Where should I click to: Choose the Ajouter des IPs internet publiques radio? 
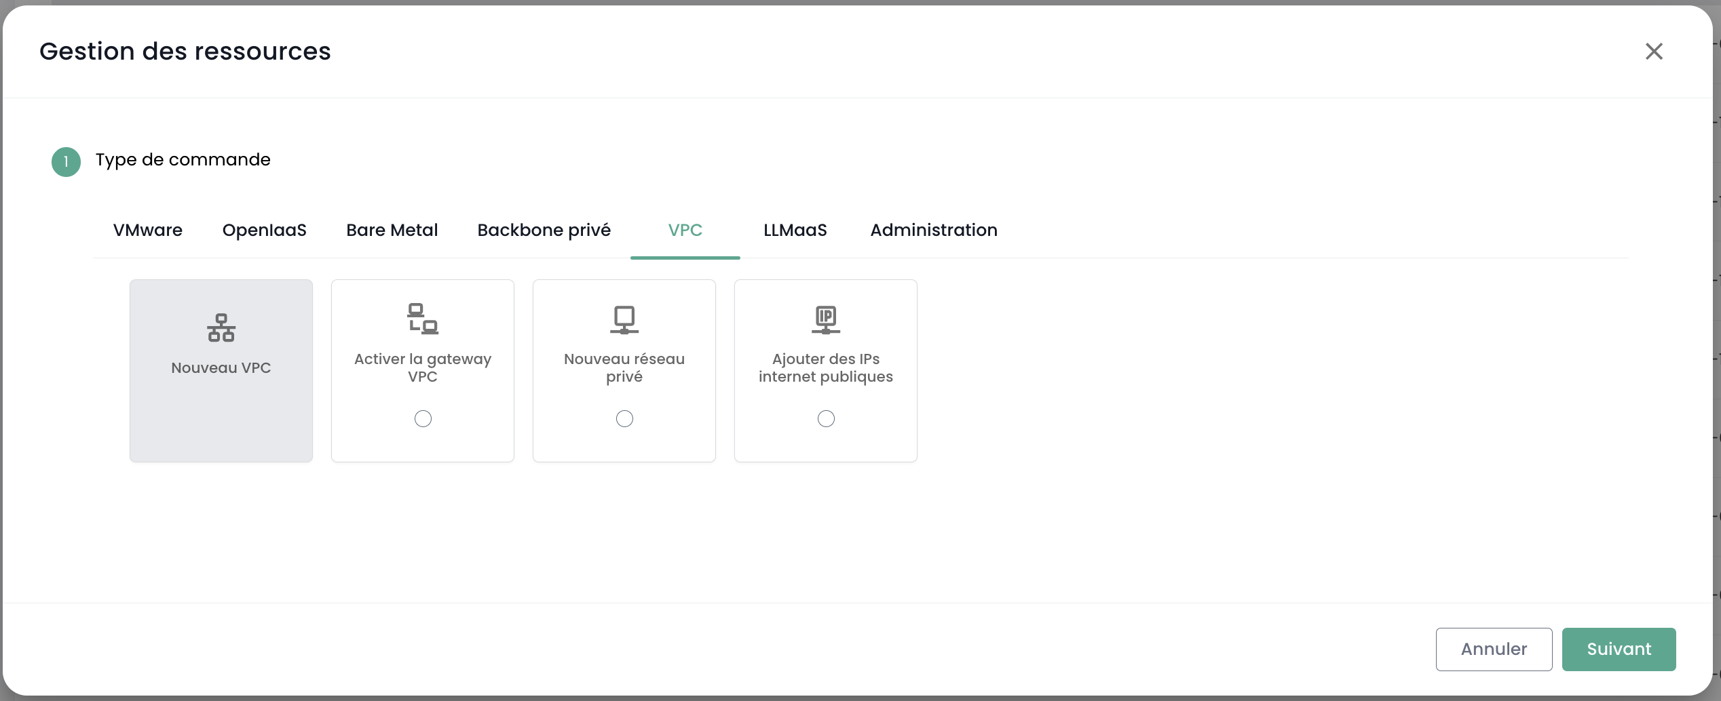tap(826, 419)
